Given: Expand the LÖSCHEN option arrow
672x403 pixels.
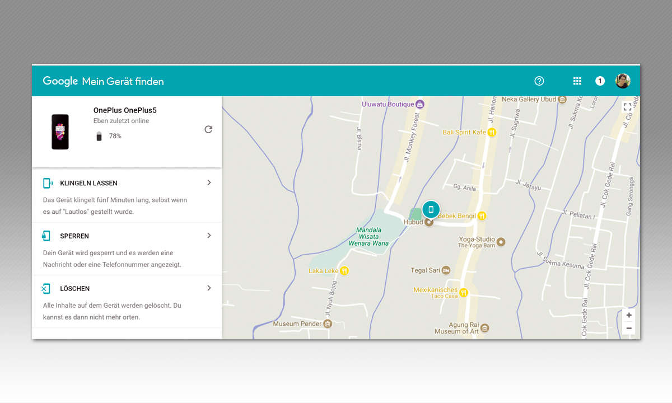Looking at the screenshot, I should tap(209, 288).
